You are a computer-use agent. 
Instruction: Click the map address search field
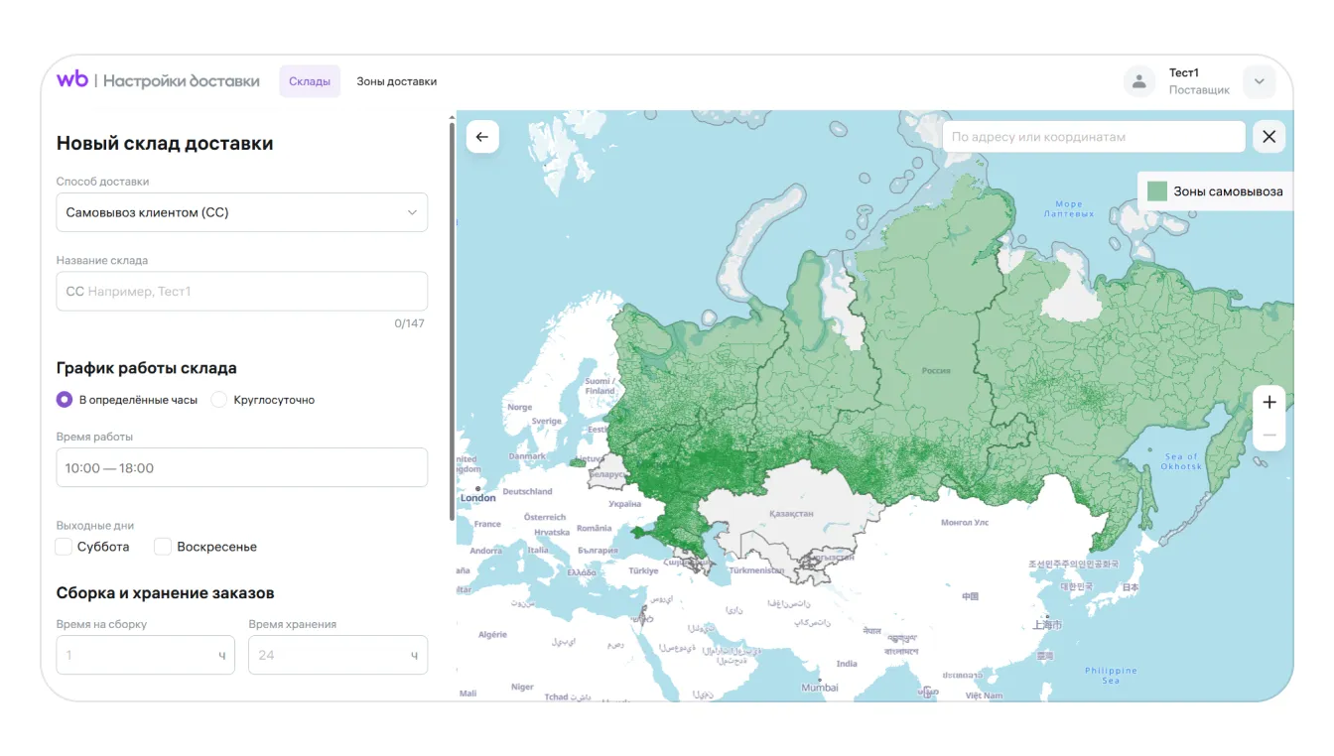point(1093,137)
